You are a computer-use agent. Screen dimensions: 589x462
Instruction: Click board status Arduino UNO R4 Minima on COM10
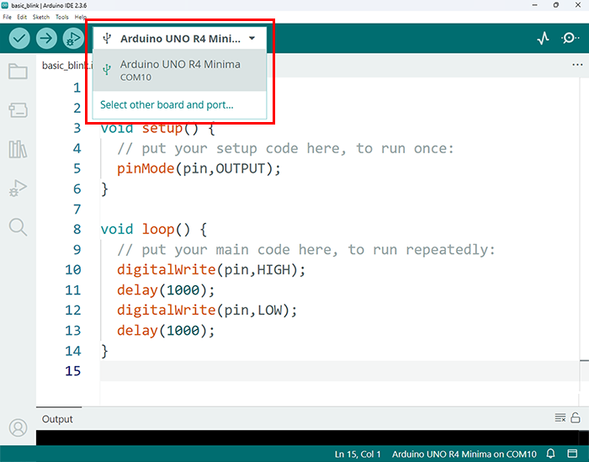[464, 454]
